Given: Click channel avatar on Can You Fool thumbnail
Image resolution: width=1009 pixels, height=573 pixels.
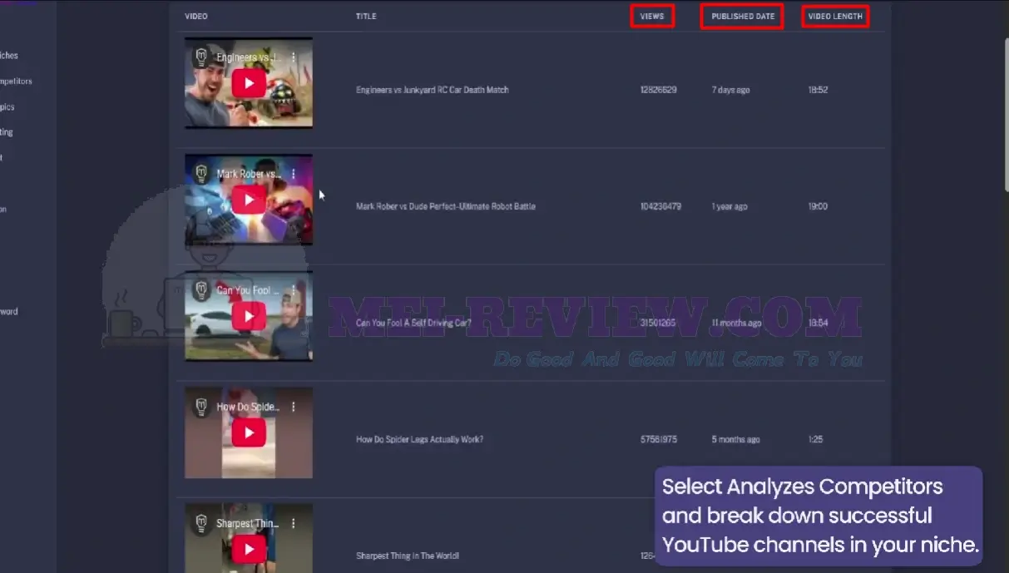Looking at the screenshot, I should pos(200,290).
